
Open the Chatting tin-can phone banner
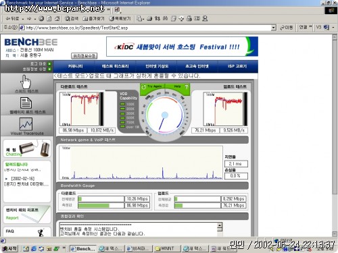(x=27, y=148)
